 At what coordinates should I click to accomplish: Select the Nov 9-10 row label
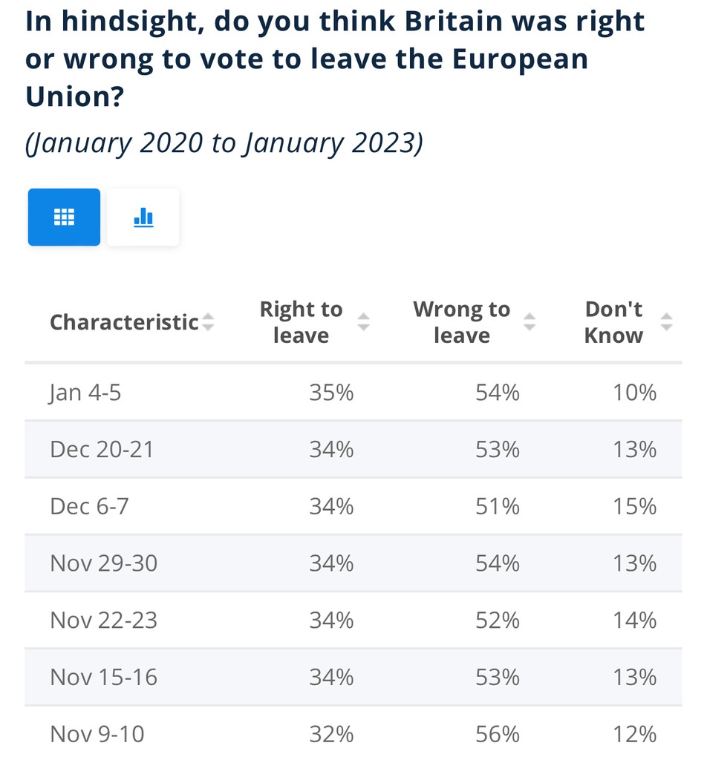coord(97,734)
